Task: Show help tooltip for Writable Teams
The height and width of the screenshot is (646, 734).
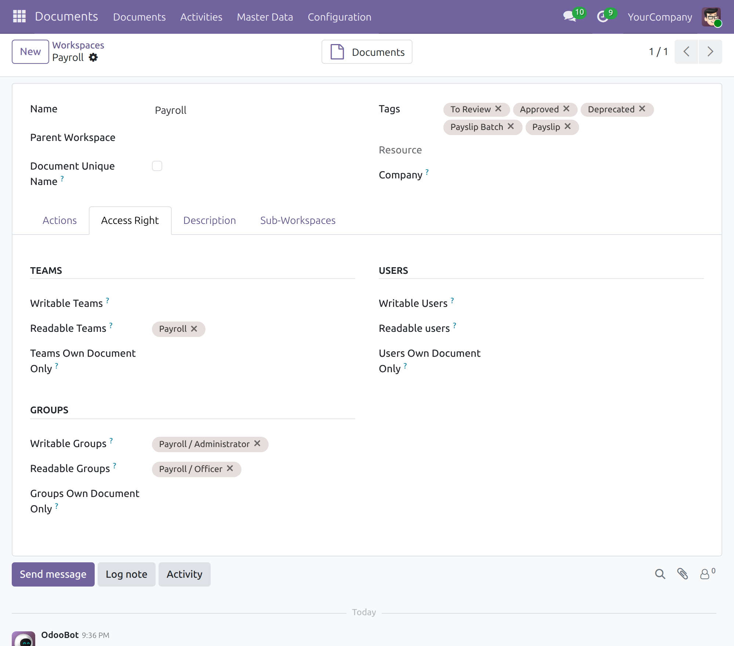Action: [107, 300]
